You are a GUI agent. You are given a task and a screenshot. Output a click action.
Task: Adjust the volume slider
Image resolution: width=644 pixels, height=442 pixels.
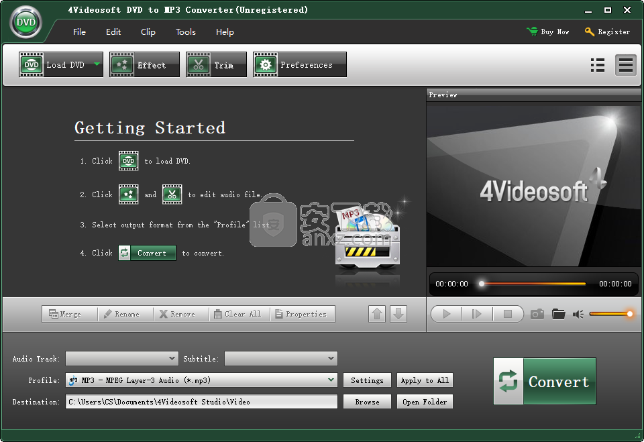coord(612,314)
